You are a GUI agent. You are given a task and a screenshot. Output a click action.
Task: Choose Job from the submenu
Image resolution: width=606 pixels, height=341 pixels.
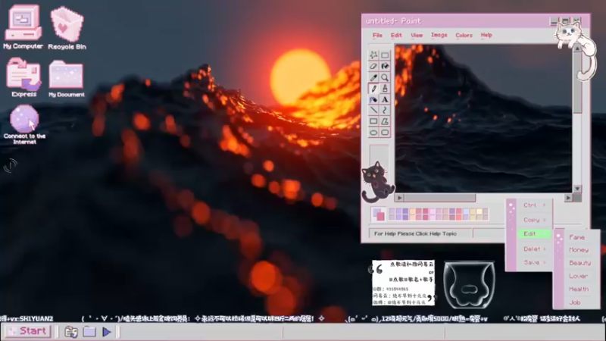coord(575,302)
